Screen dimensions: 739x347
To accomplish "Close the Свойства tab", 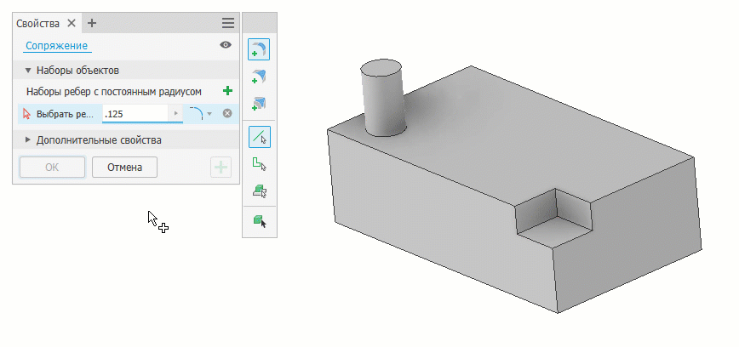I will click(x=72, y=23).
